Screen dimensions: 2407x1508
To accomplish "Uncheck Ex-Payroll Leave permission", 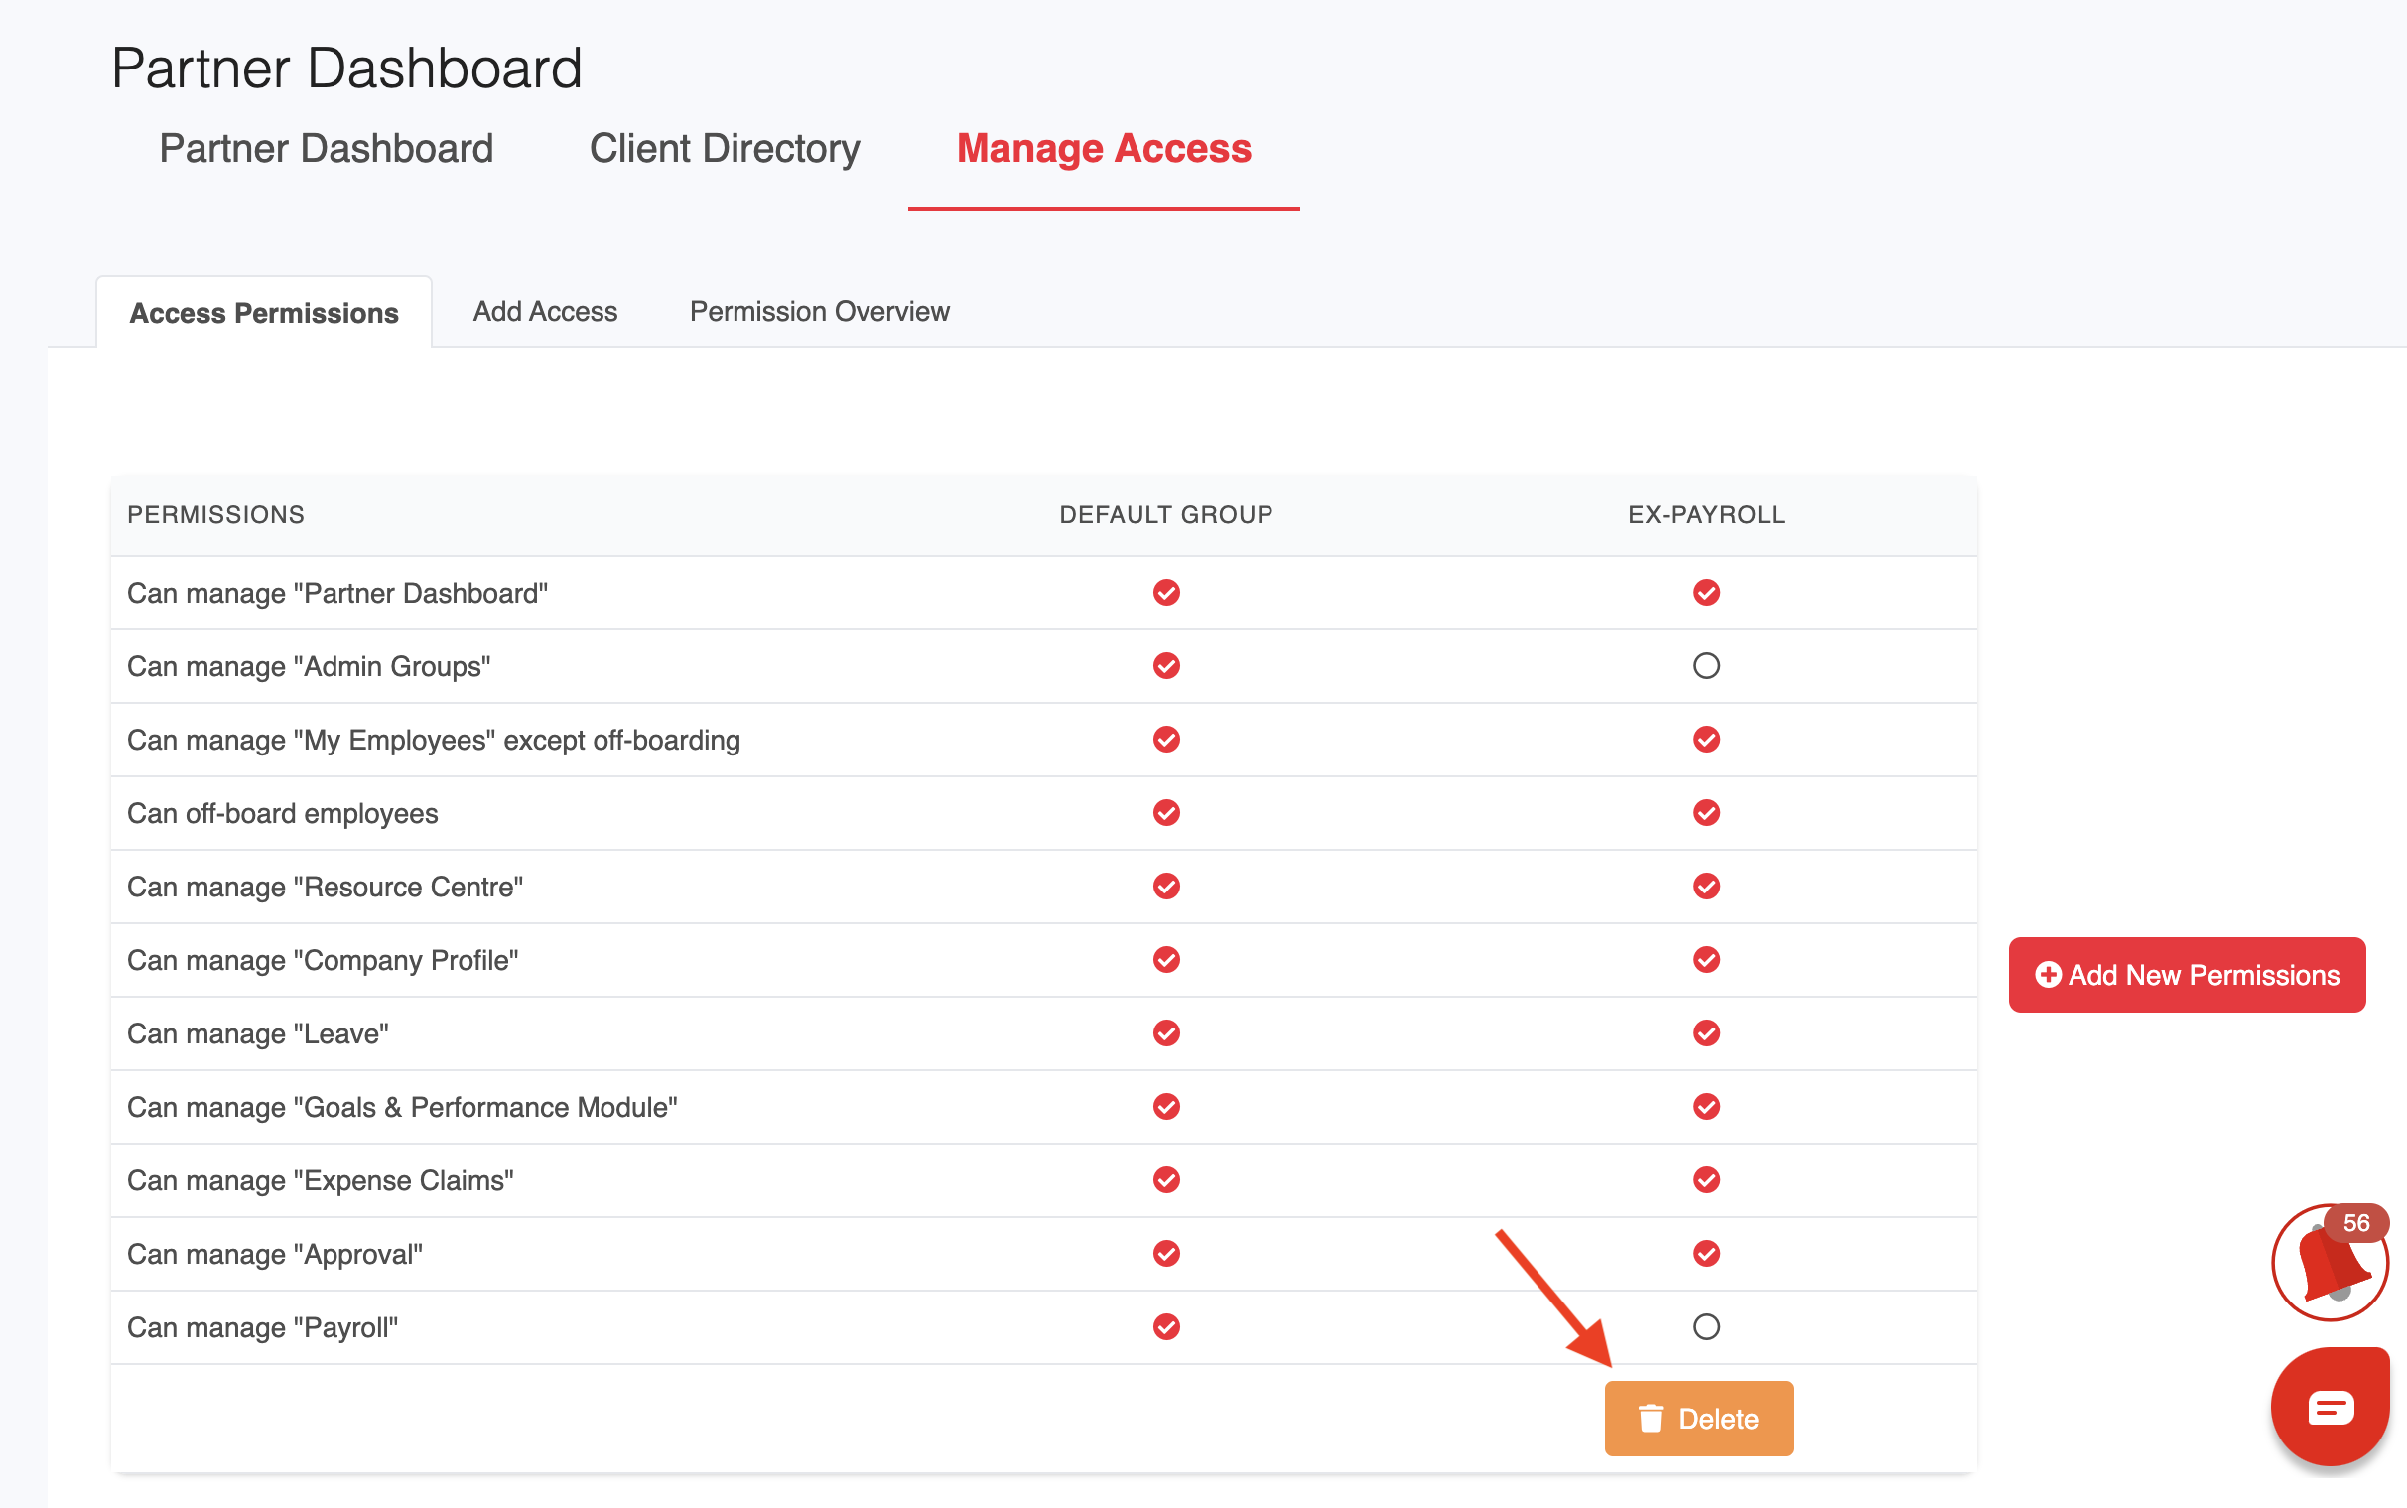I will [x=1706, y=1033].
